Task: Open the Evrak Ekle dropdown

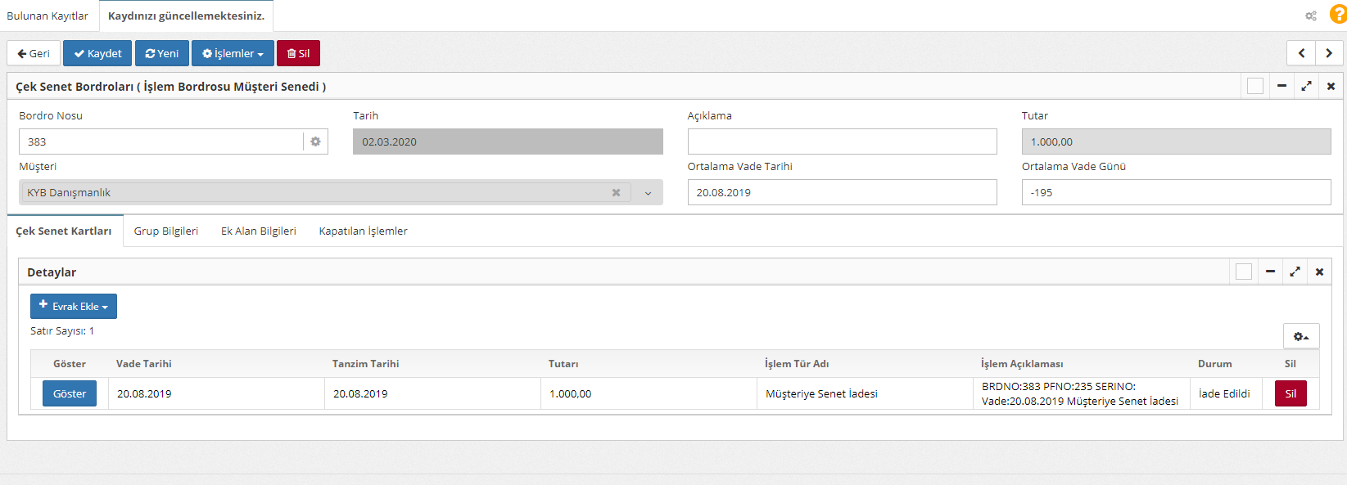Action: pos(74,306)
